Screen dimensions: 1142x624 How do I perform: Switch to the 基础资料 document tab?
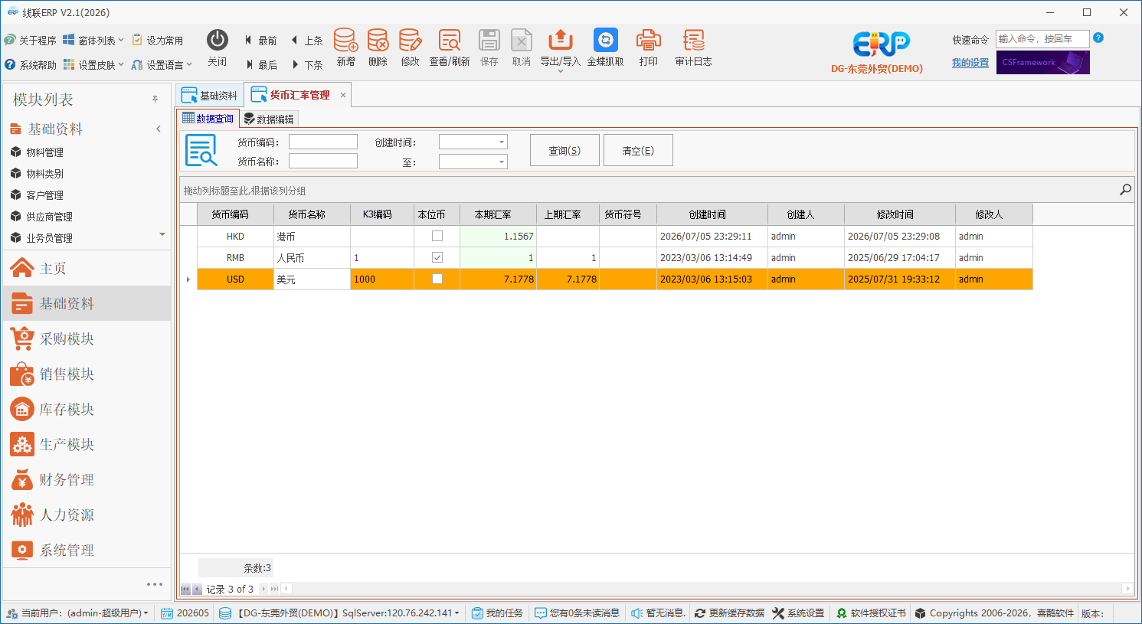[x=209, y=95]
